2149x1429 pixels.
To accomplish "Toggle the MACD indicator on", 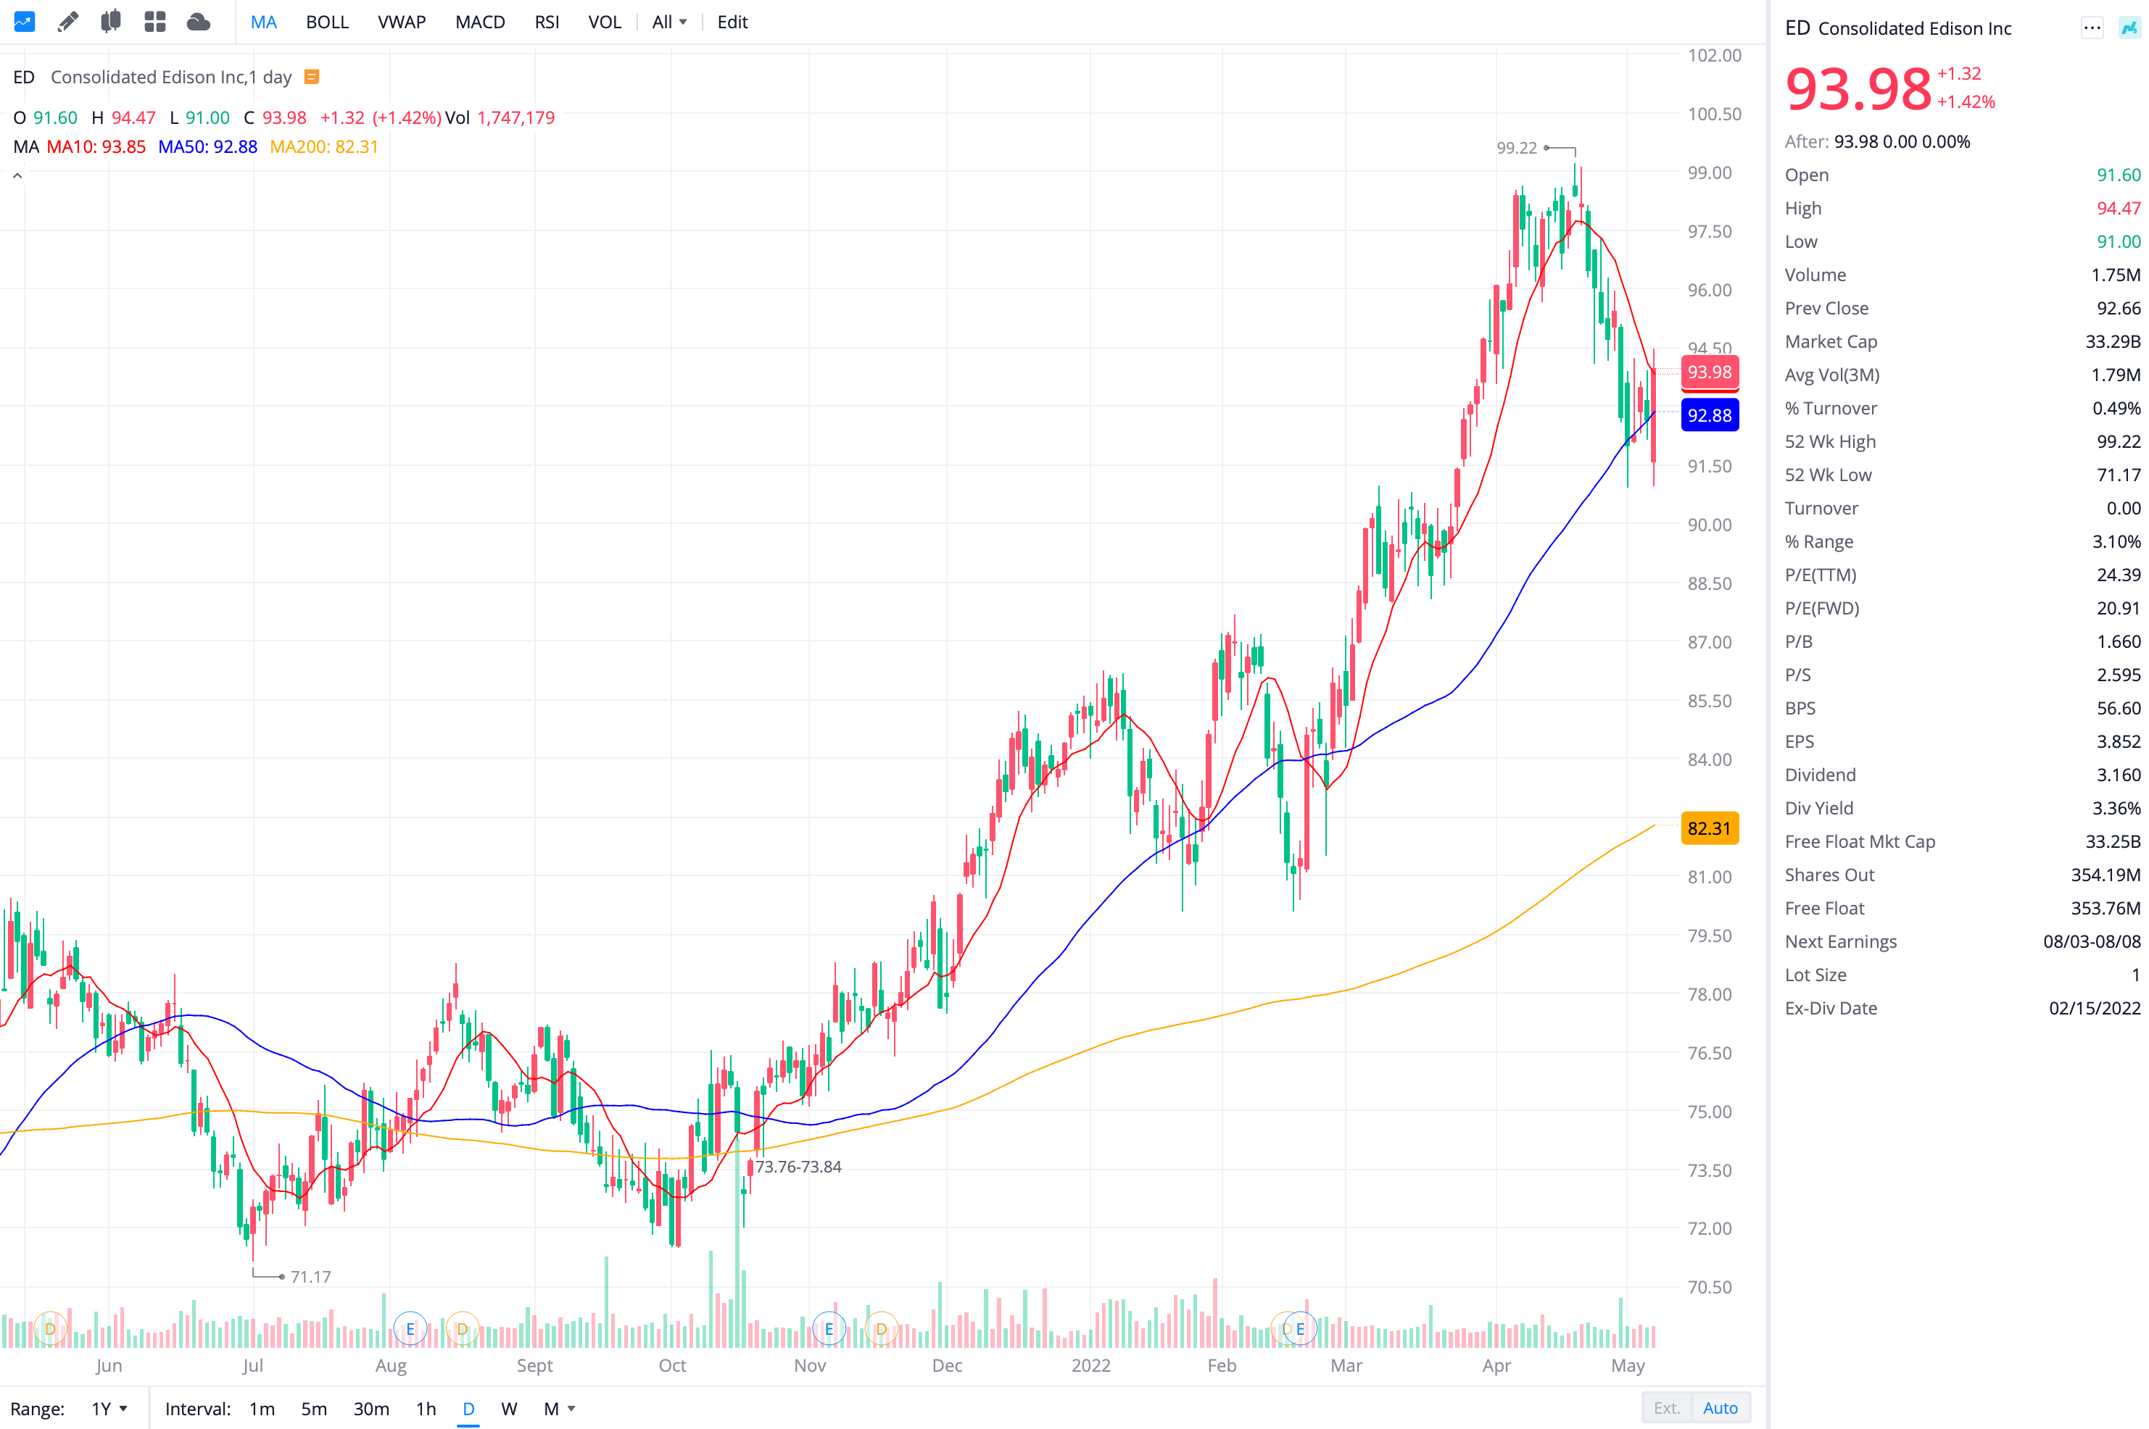I will tap(479, 22).
